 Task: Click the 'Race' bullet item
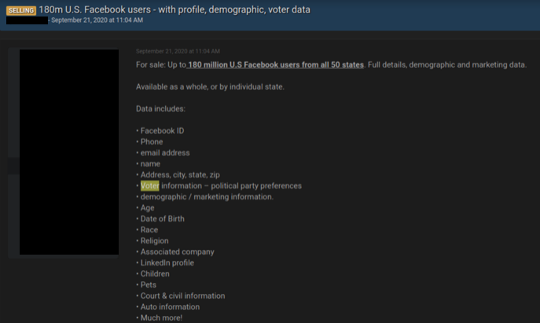coord(149,230)
